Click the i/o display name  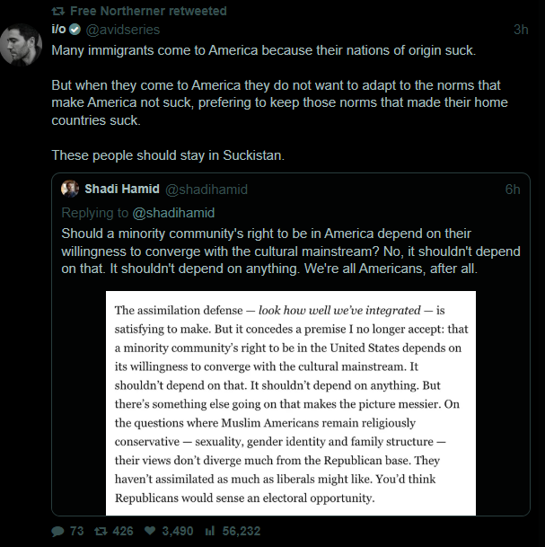click(x=58, y=29)
